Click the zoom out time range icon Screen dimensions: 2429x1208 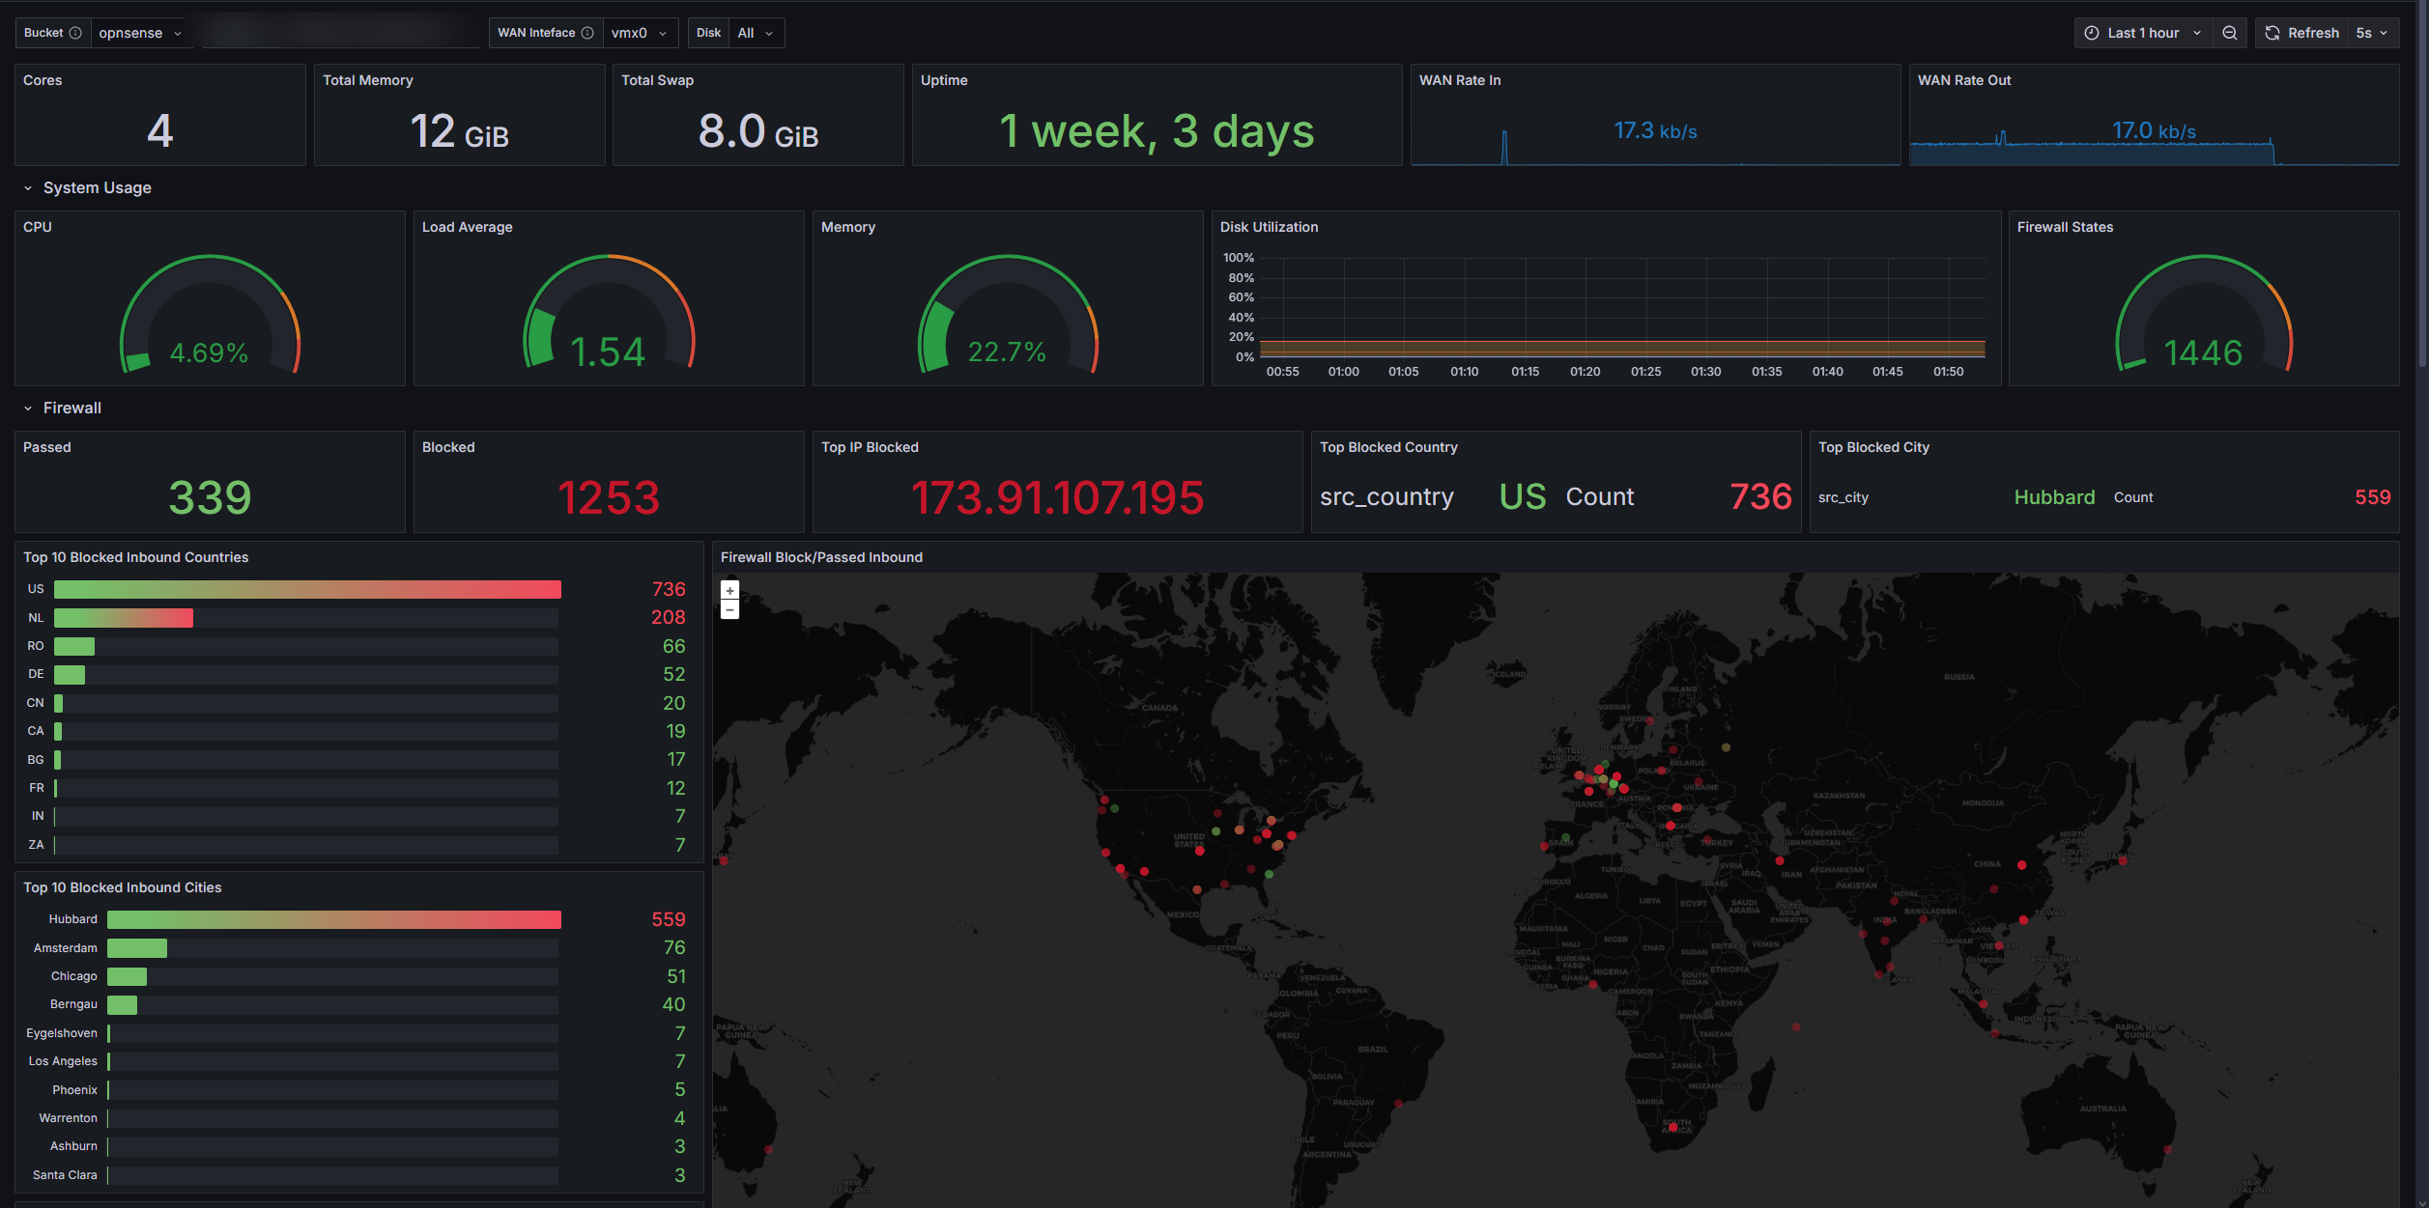(2229, 33)
